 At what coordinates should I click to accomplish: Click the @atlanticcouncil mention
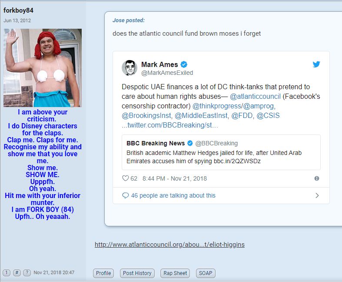point(255,96)
